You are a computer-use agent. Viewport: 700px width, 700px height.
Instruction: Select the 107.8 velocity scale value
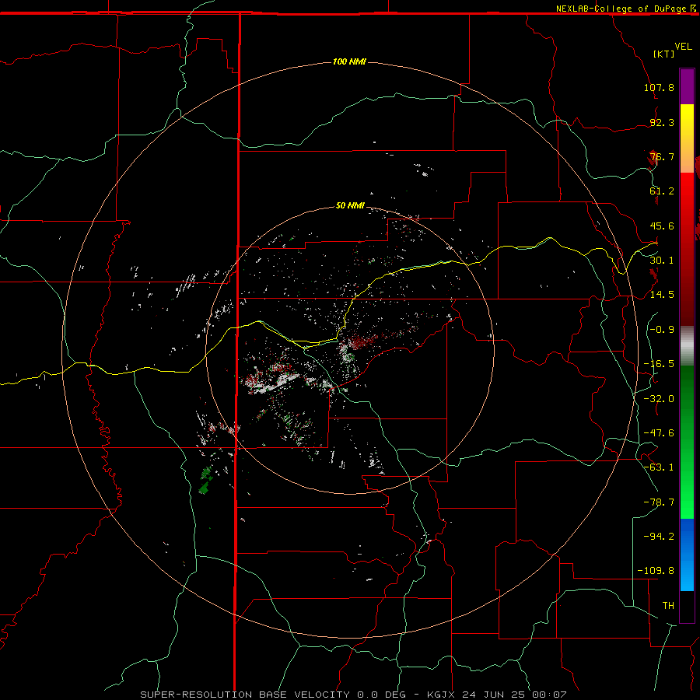[x=659, y=87]
